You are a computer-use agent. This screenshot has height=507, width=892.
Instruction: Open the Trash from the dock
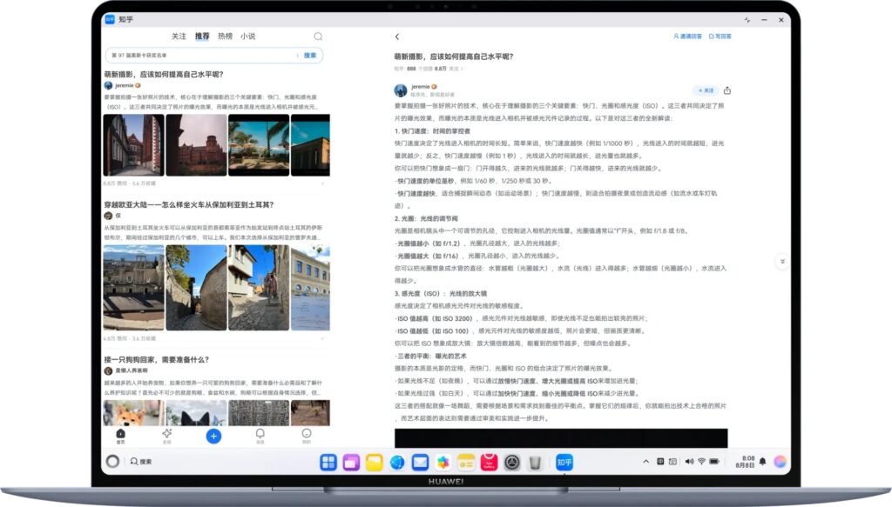(533, 462)
